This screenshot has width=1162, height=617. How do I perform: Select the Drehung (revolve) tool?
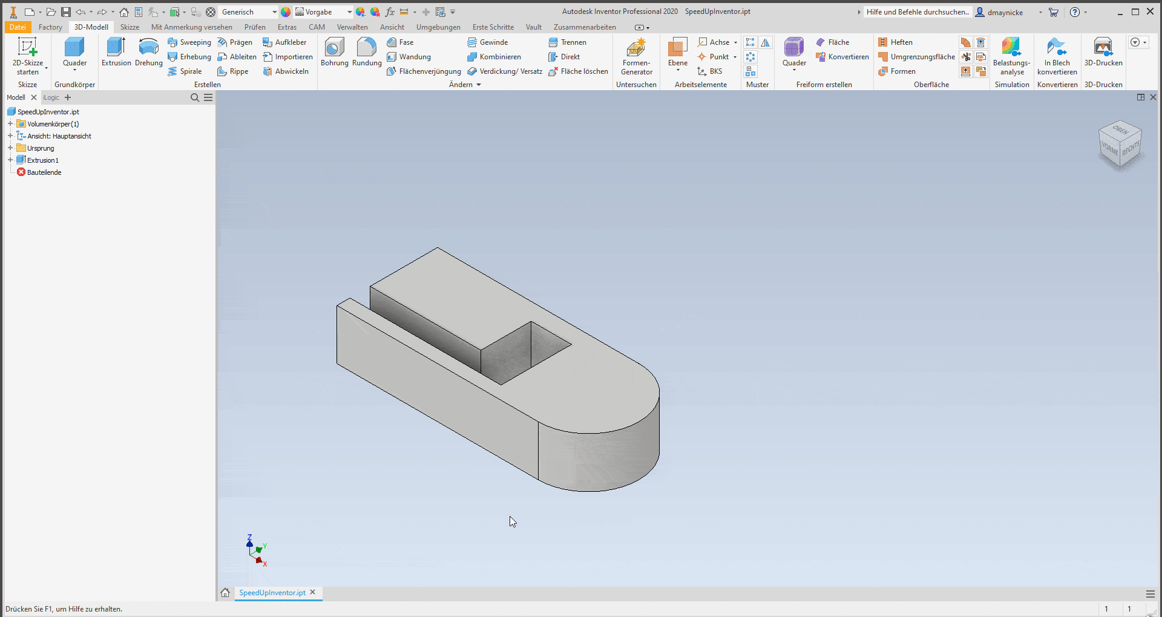click(148, 54)
